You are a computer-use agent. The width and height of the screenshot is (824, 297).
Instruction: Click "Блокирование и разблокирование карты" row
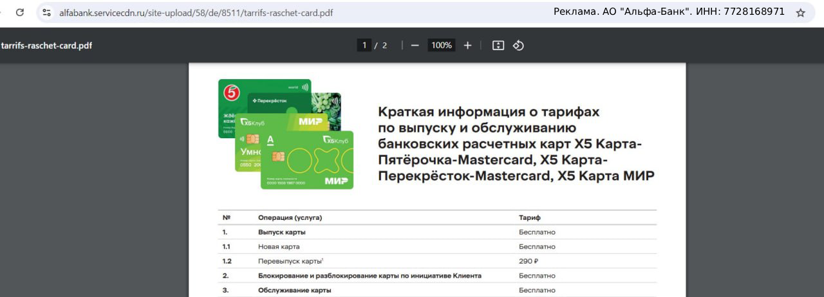438,275
